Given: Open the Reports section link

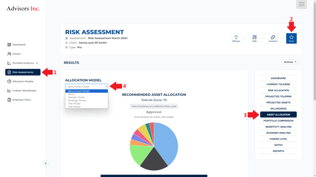Looking at the screenshot, I should point(278,151).
